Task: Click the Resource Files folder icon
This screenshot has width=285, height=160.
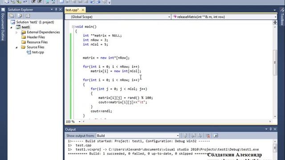Action: 24,42
